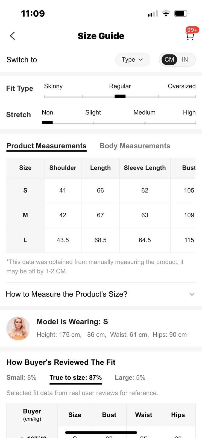This screenshot has width=202, height=438.
Task: Filter fit reviews by Large 5%
Action: (130, 378)
